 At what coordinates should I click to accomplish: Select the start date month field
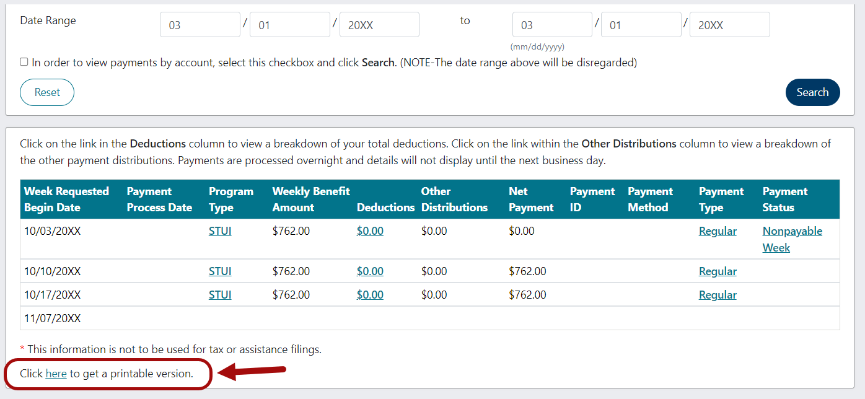click(x=200, y=24)
